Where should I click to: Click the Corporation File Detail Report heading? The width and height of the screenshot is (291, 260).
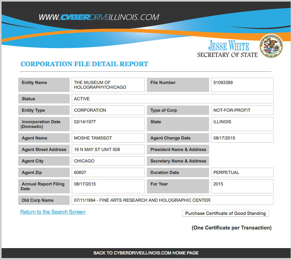pos(84,64)
